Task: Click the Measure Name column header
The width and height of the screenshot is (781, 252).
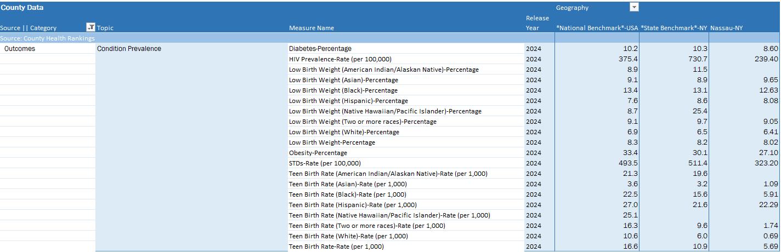Action: point(311,28)
